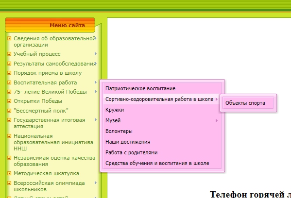This screenshot has height=198, width=291.
Task: Click the bullet icon beside Национальная образовательная инициатива
Action: 9,136
